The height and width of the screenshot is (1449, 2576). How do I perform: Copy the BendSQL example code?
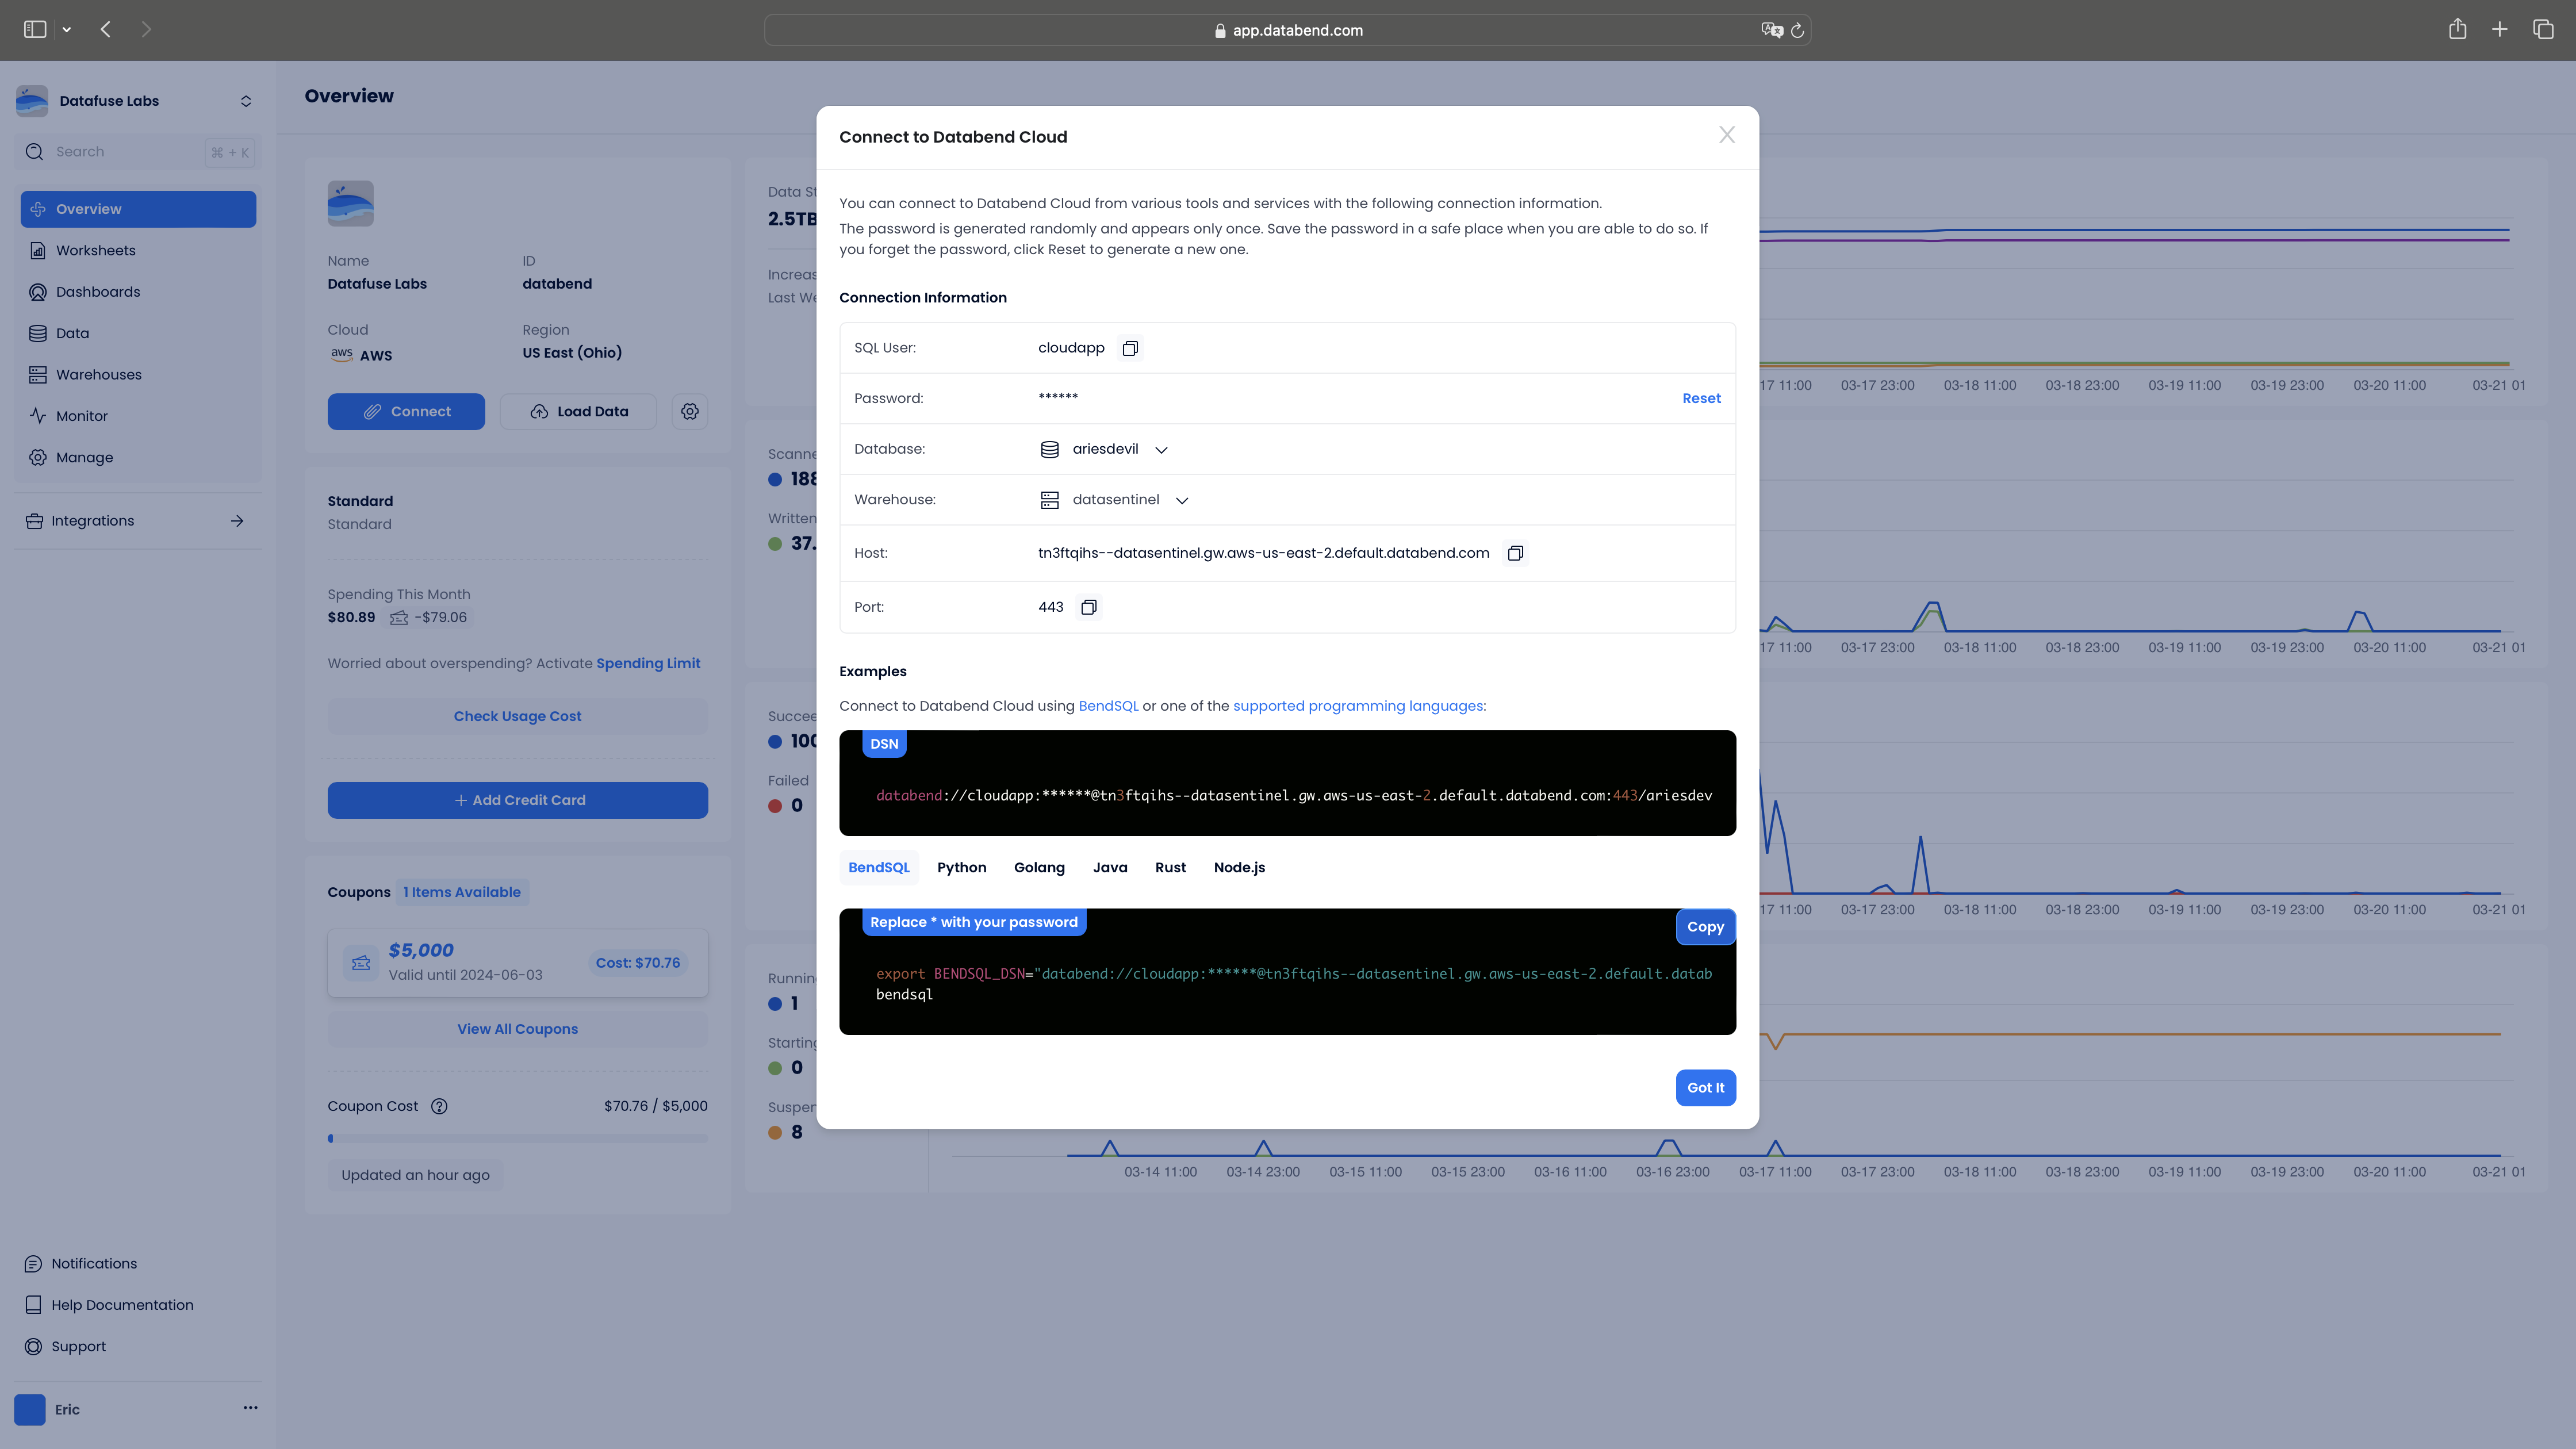[1705, 927]
